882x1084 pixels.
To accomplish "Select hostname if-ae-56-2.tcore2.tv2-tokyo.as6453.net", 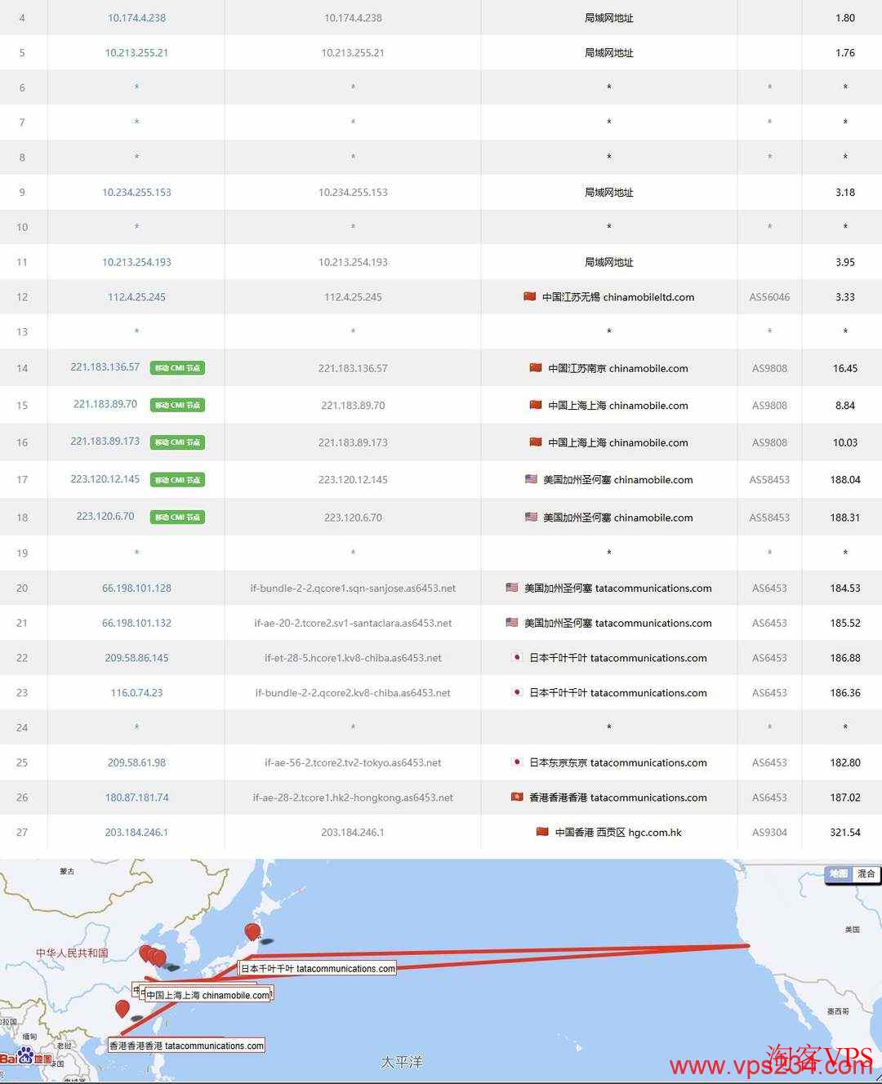I will click(353, 762).
